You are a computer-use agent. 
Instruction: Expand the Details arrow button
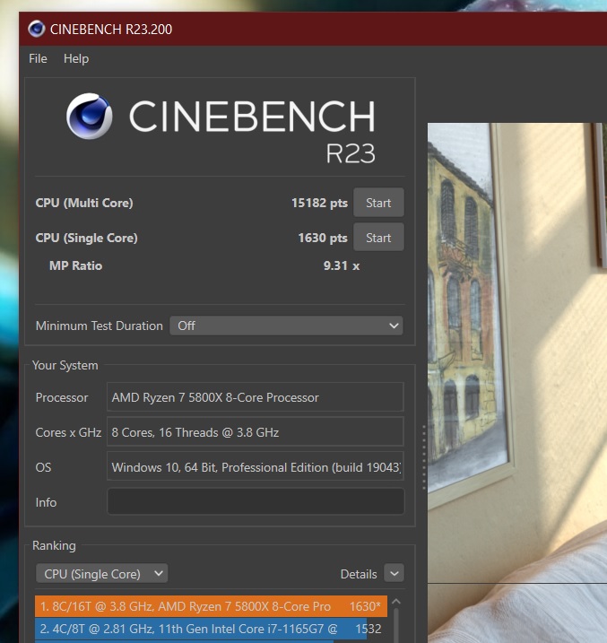coord(394,574)
